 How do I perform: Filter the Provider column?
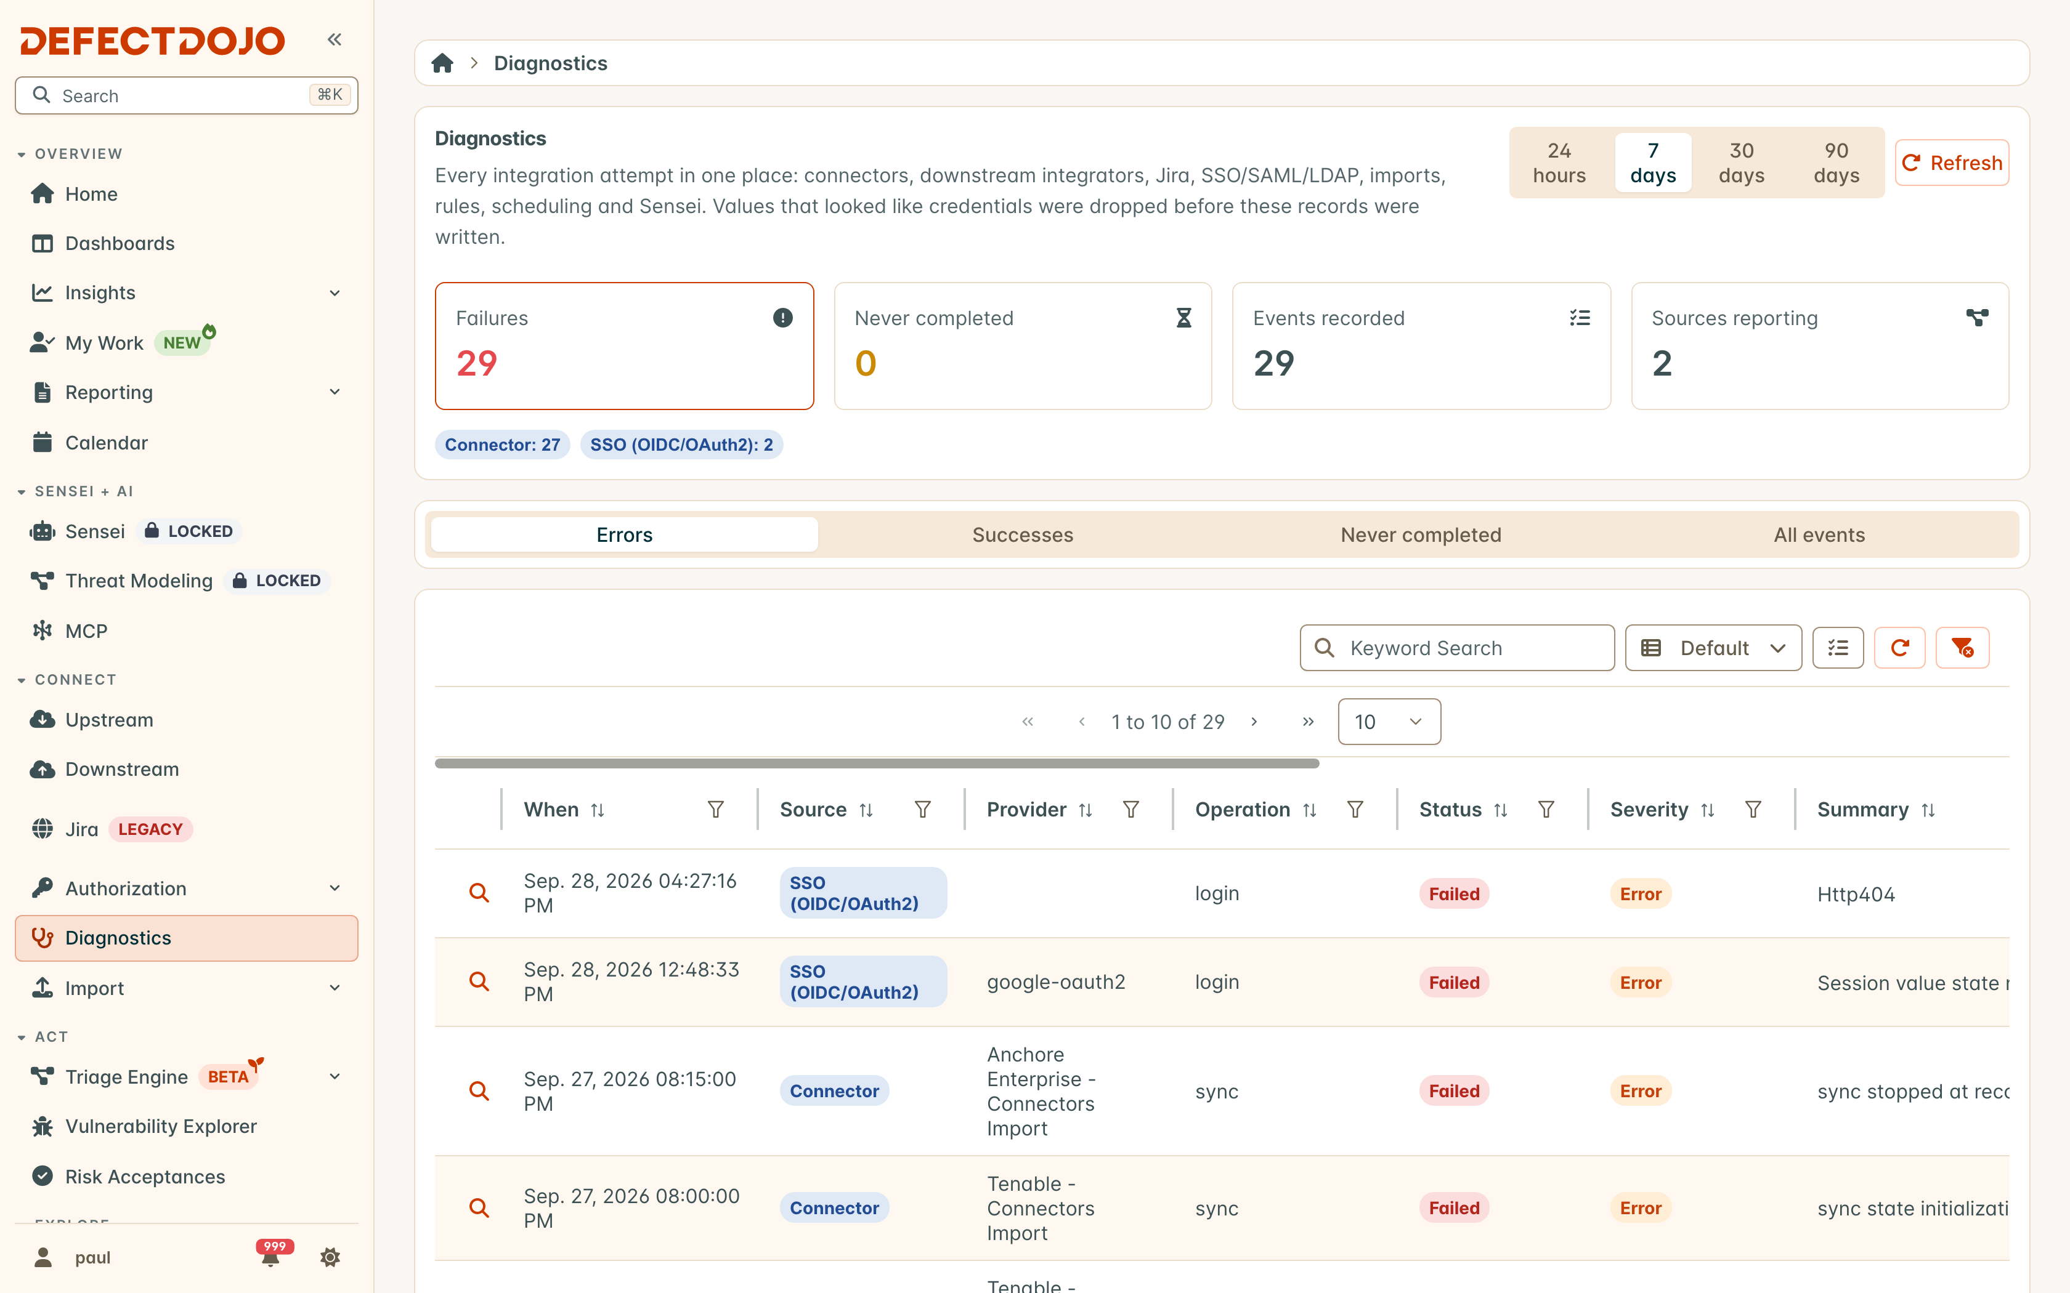point(1131,809)
